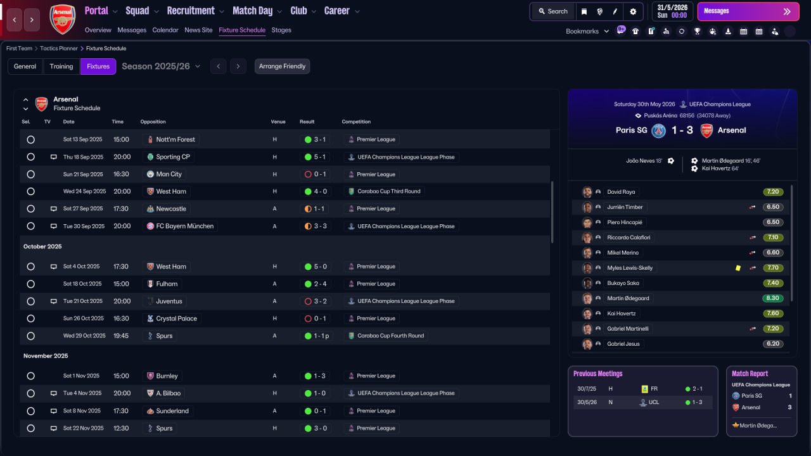The image size is (811, 456).
Task: Go forward using the right navigation arrow
Action: pyautogui.click(x=32, y=20)
